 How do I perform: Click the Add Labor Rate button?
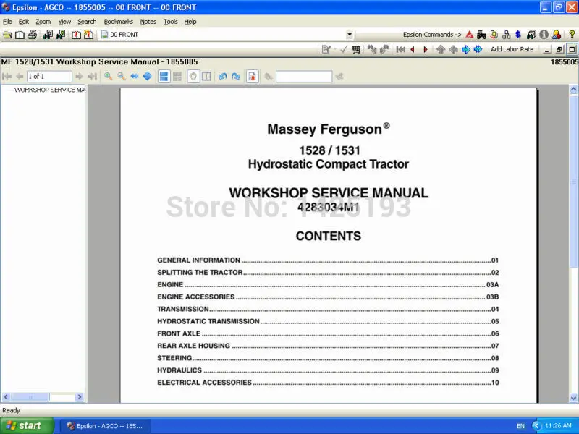512,49
